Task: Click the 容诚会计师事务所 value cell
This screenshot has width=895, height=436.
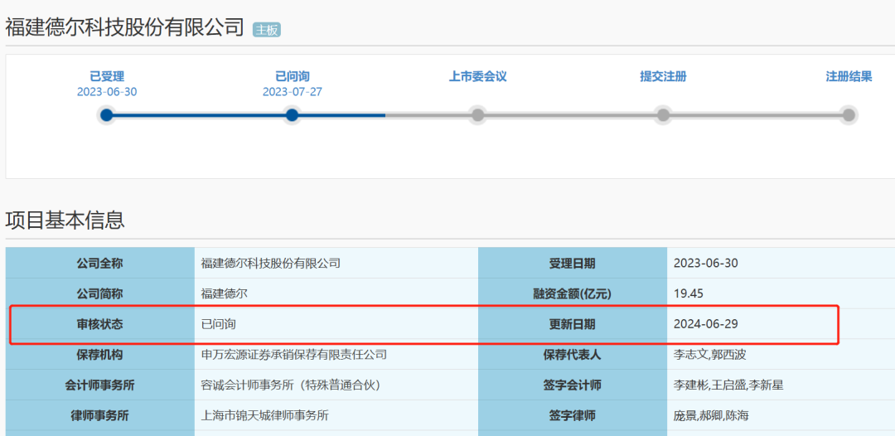Action: point(336,385)
